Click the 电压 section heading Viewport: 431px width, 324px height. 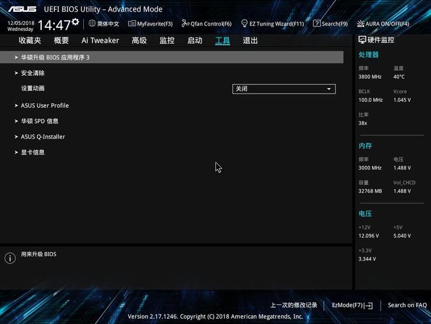(365, 213)
